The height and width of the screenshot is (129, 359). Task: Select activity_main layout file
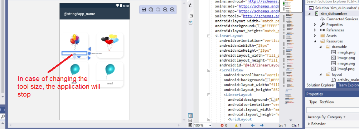pos(348,80)
